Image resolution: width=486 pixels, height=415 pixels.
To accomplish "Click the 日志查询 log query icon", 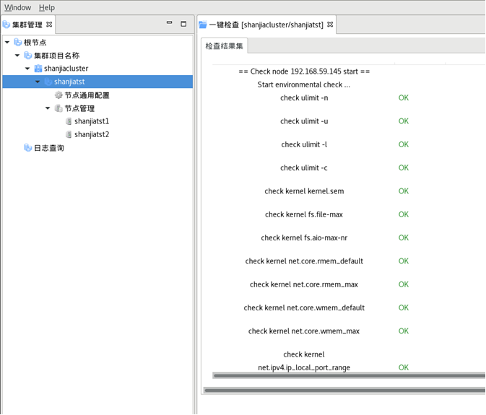I will 28,148.
